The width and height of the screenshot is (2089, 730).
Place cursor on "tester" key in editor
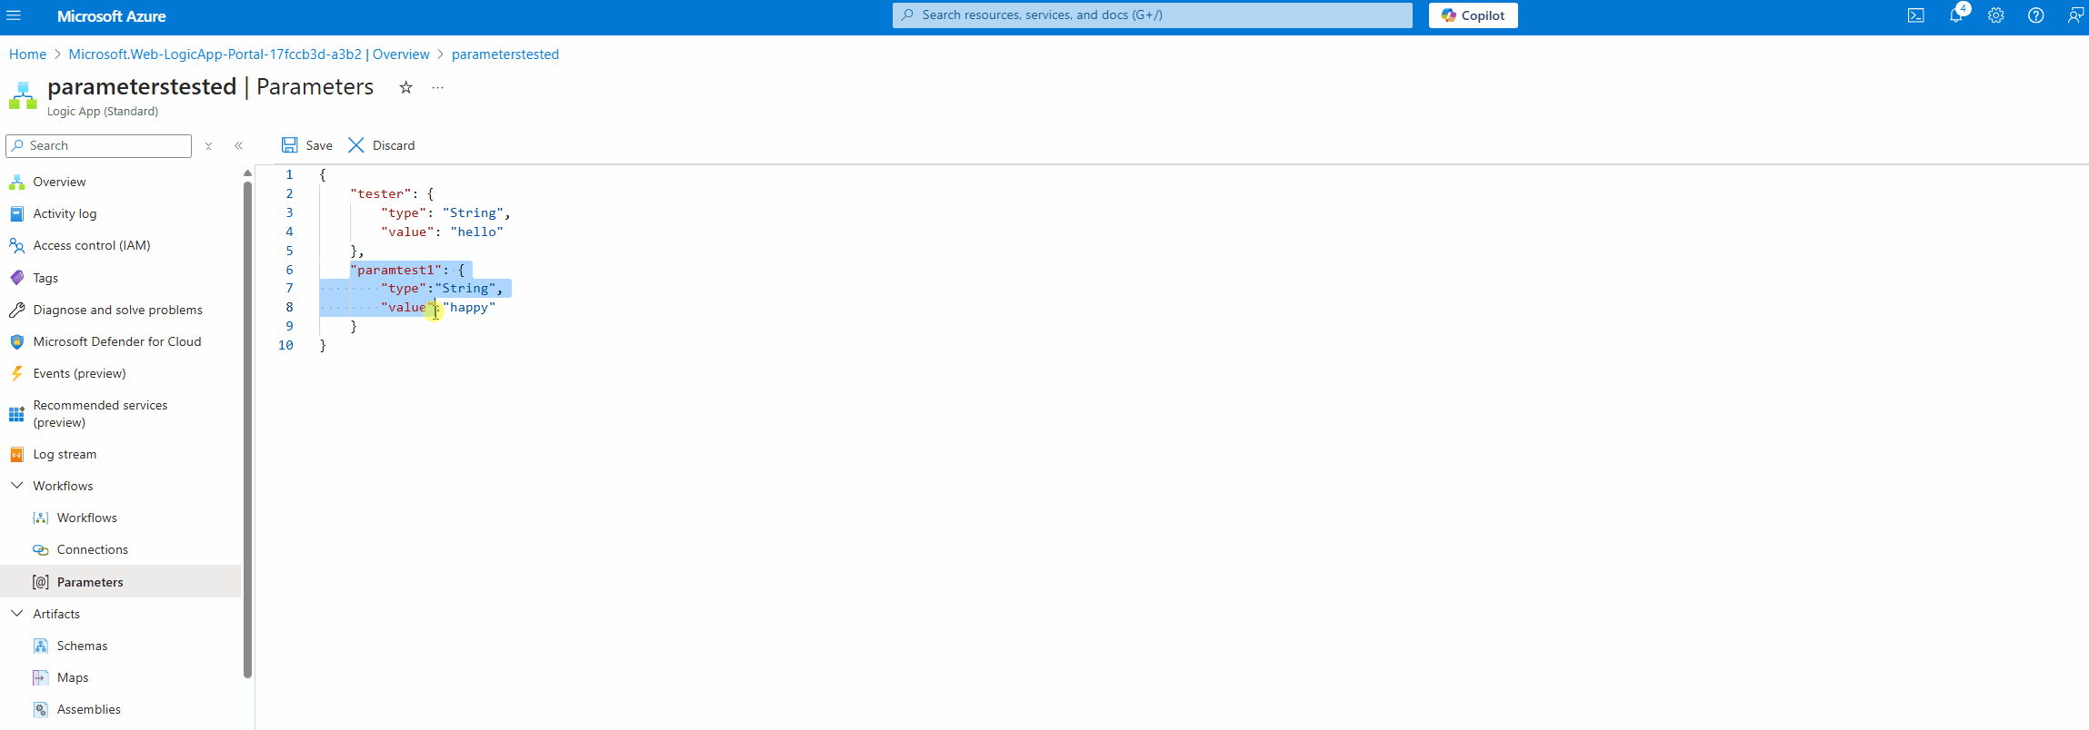[380, 193]
